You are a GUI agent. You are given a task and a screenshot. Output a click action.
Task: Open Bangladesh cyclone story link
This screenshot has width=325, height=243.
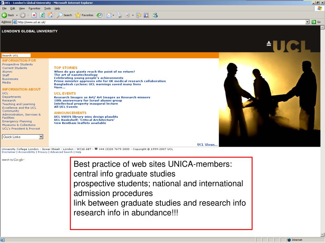[97, 84]
